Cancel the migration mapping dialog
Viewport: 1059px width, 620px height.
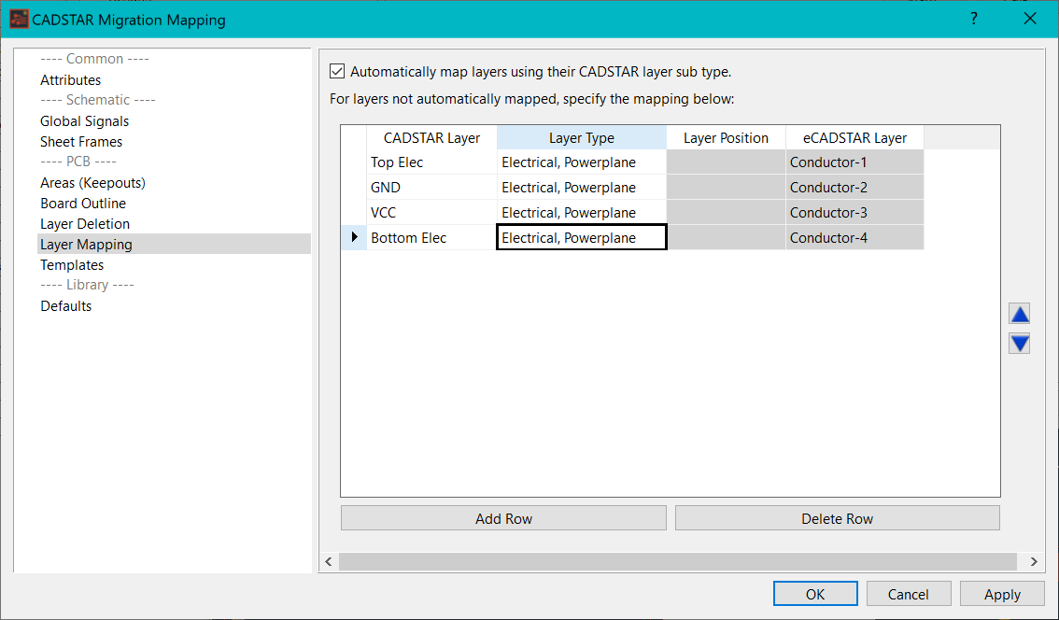[x=909, y=594]
